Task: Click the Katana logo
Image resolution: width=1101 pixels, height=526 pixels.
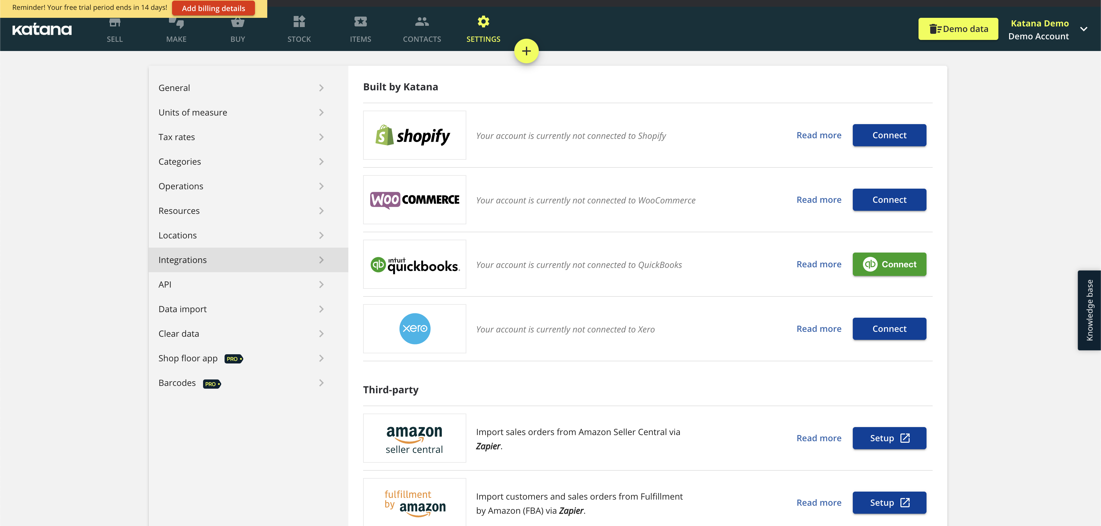Action: 42,29
